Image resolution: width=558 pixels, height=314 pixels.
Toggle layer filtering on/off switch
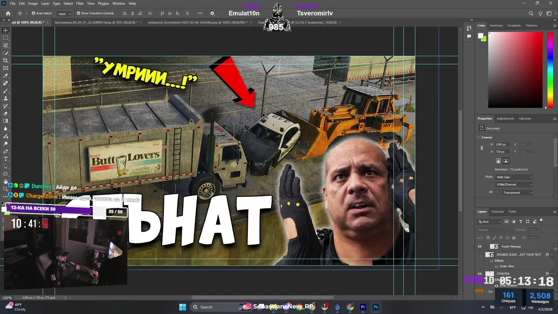click(x=541, y=221)
